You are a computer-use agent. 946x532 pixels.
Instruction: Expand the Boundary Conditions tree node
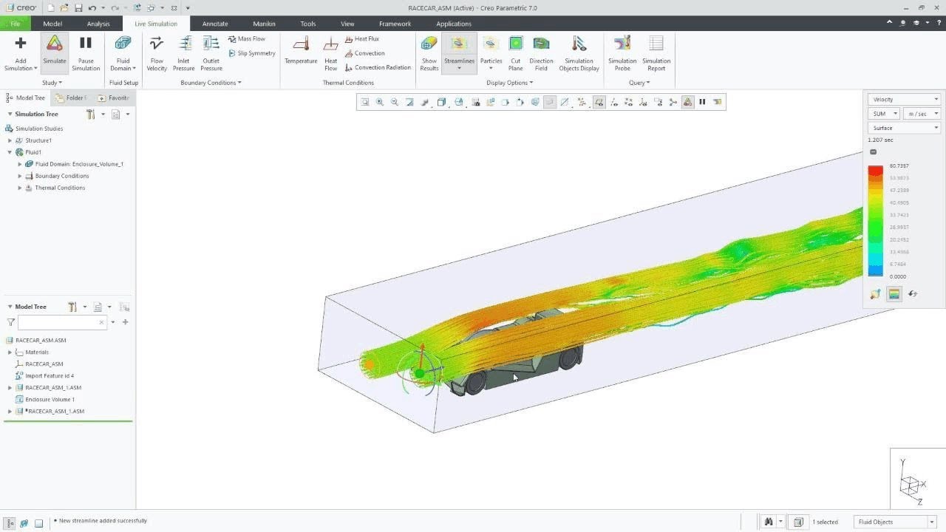pyautogui.click(x=20, y=176)
